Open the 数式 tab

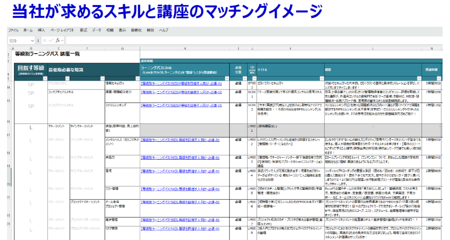coord(83,30)
